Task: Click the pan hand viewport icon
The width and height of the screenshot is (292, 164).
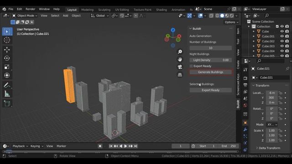Action: pyautogui.click(x=180, y=59)
